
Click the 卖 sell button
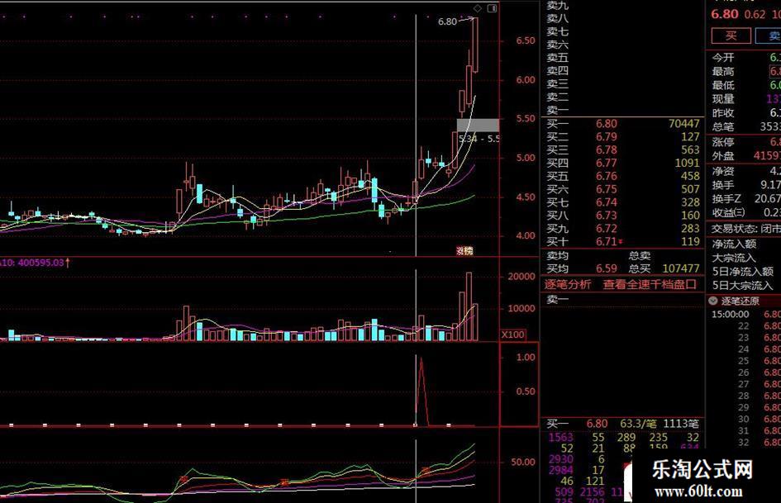point(770,36)
